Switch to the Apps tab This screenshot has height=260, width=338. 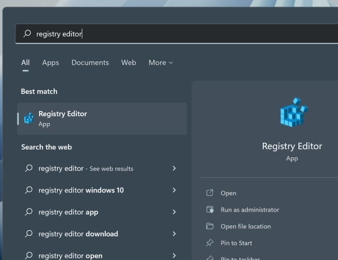coord(50,63)
